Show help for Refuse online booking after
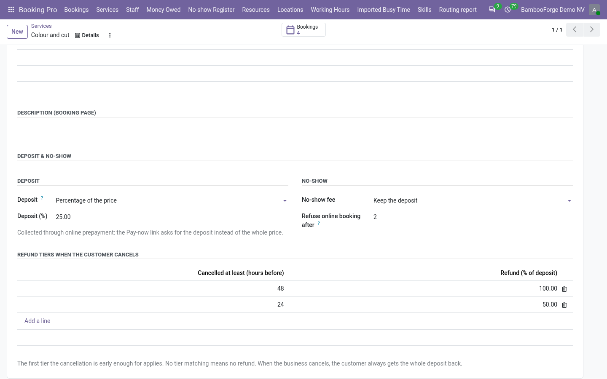This screenshot has width=607, height=379. (x=319, y=223)
